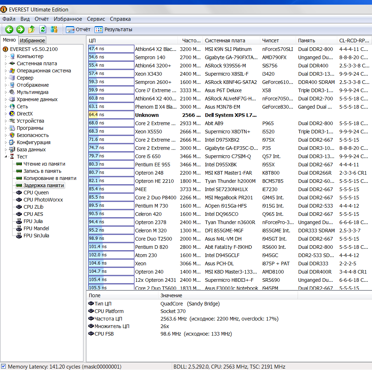The height and width of the screenshot is (370, 372).
Task: Sort by the Чипсет column header
Action: coord(278,41)
